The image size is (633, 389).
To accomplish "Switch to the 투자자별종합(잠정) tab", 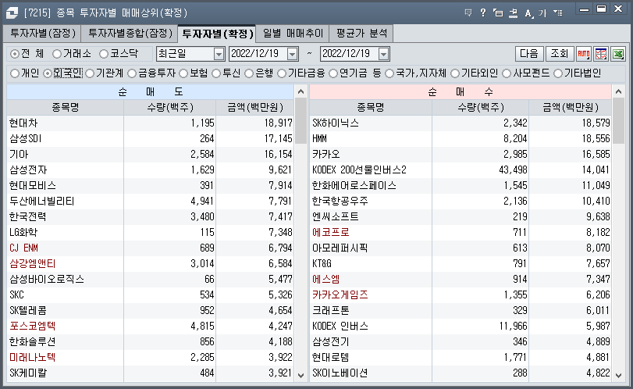I will [x=130, y=33].
